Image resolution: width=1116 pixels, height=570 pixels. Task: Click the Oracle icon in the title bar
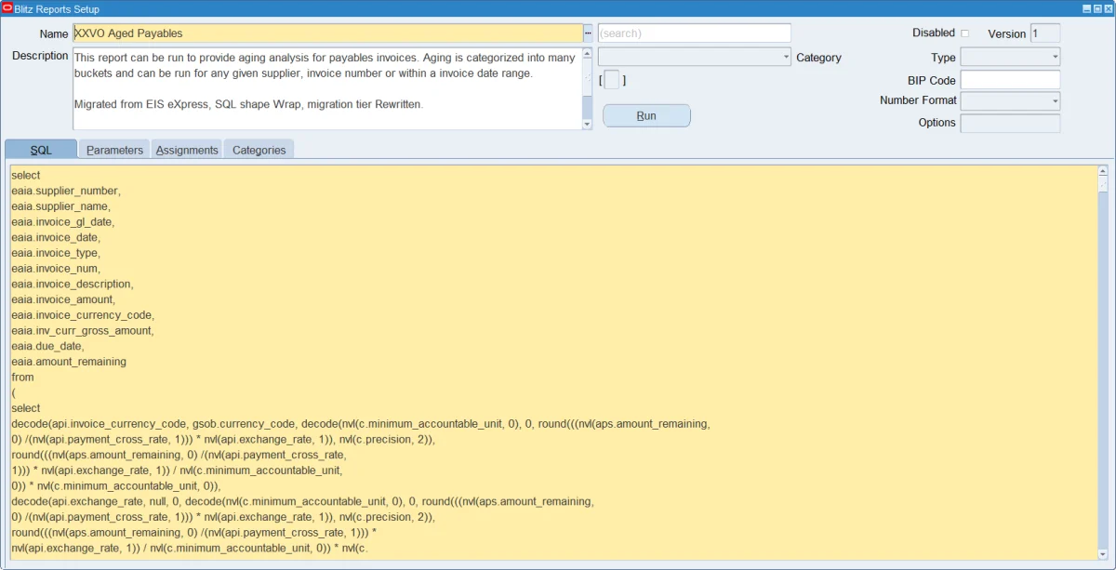(7, 8)
